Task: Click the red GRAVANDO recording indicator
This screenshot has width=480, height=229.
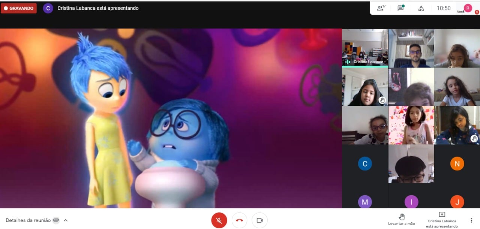Action: (19, 8)
